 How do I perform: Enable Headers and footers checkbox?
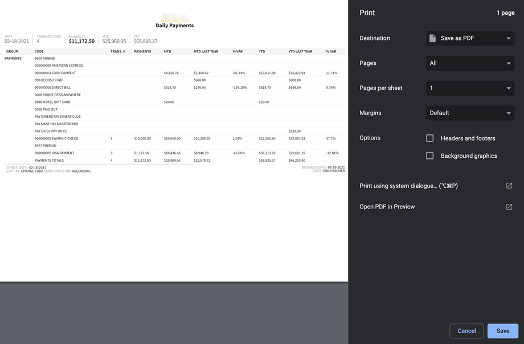coord(430,138)
